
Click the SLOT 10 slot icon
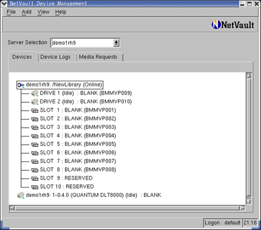tap(35, 187)
